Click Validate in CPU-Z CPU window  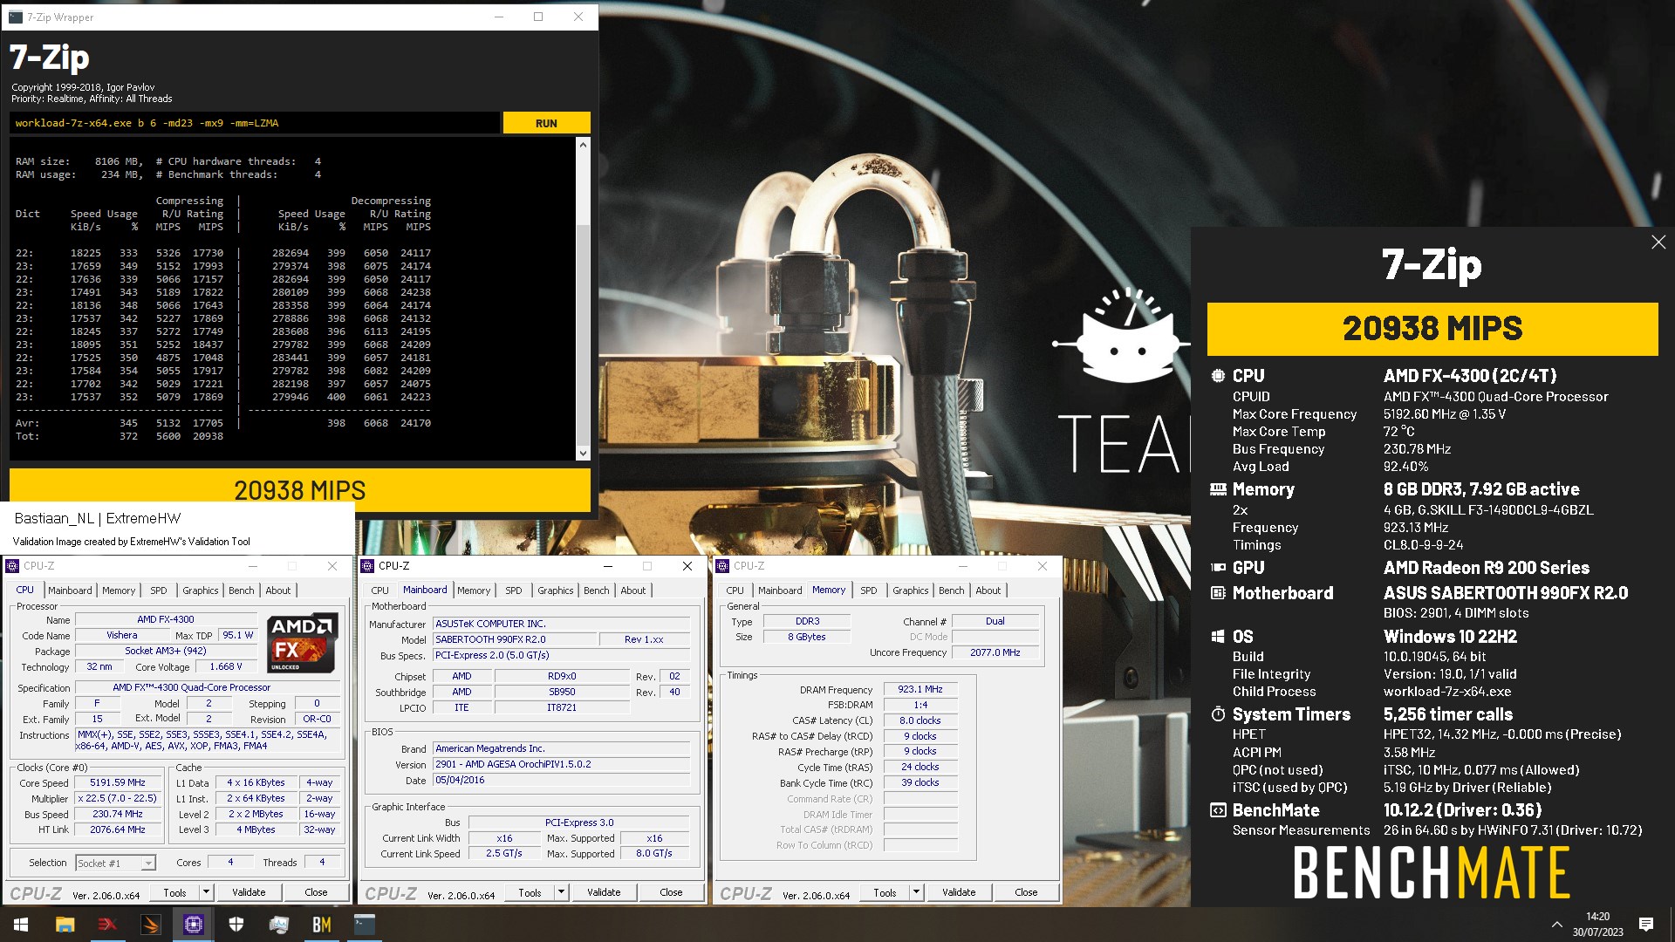(249, 892)
